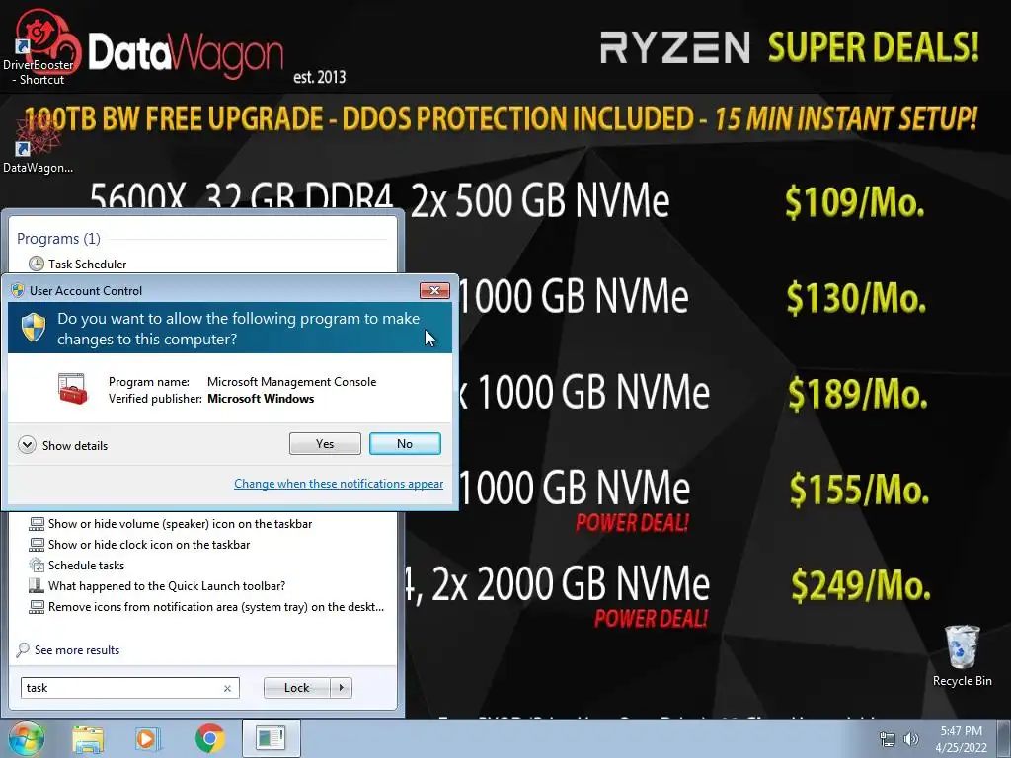The height and width of the screenshot is (758, 1011).
Task: Click the Microsoft Management Console toolbox icon
Action: coord(72,389)
